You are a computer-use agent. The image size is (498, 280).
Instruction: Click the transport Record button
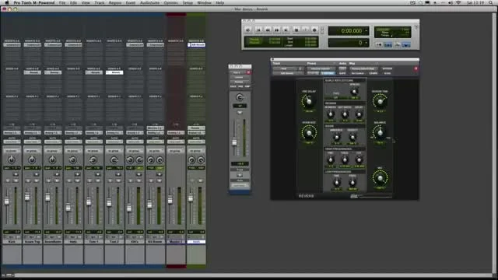tap(314, 30)
